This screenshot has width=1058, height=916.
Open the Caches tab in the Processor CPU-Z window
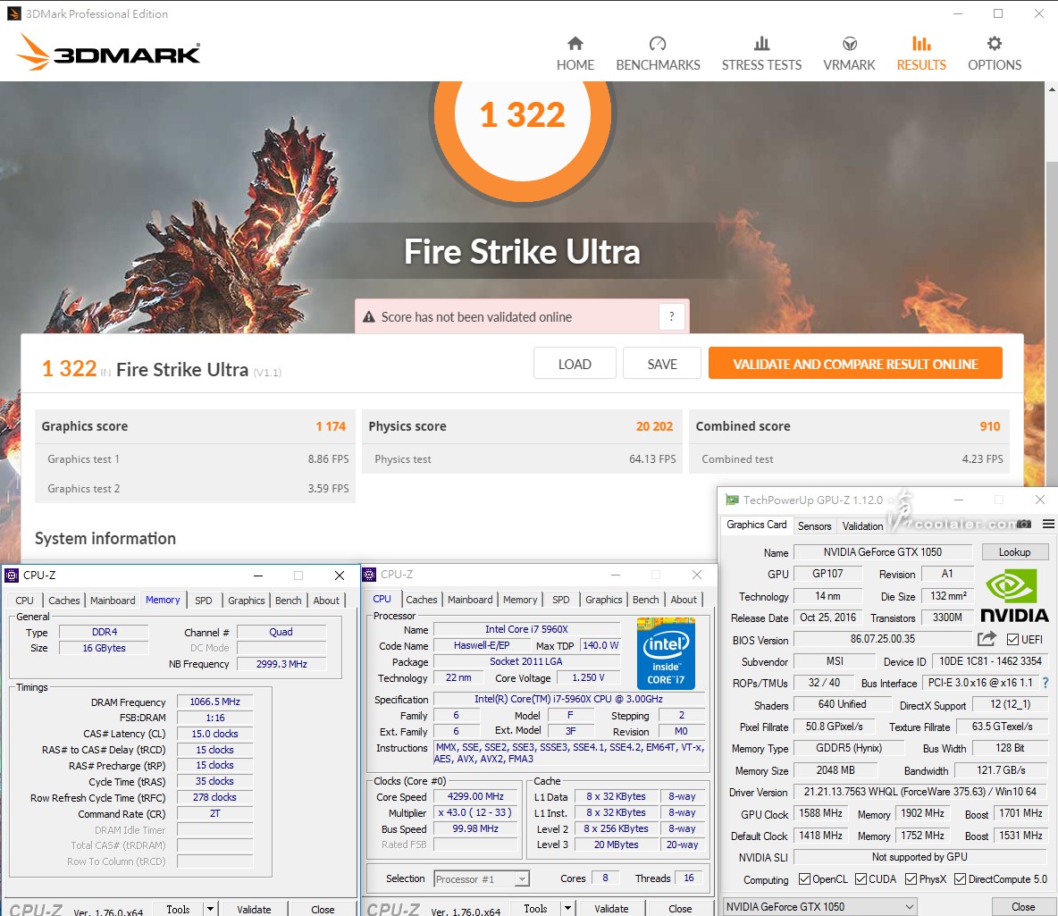422,600
